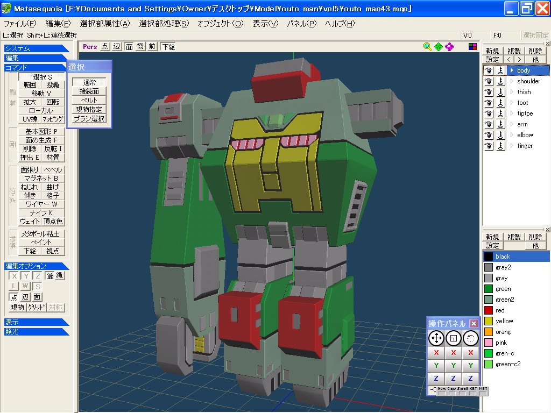The width and height of the screenshot is (551, 413).
Task: Click the ナイフ K command button
Action: click(x=42, y=213)
